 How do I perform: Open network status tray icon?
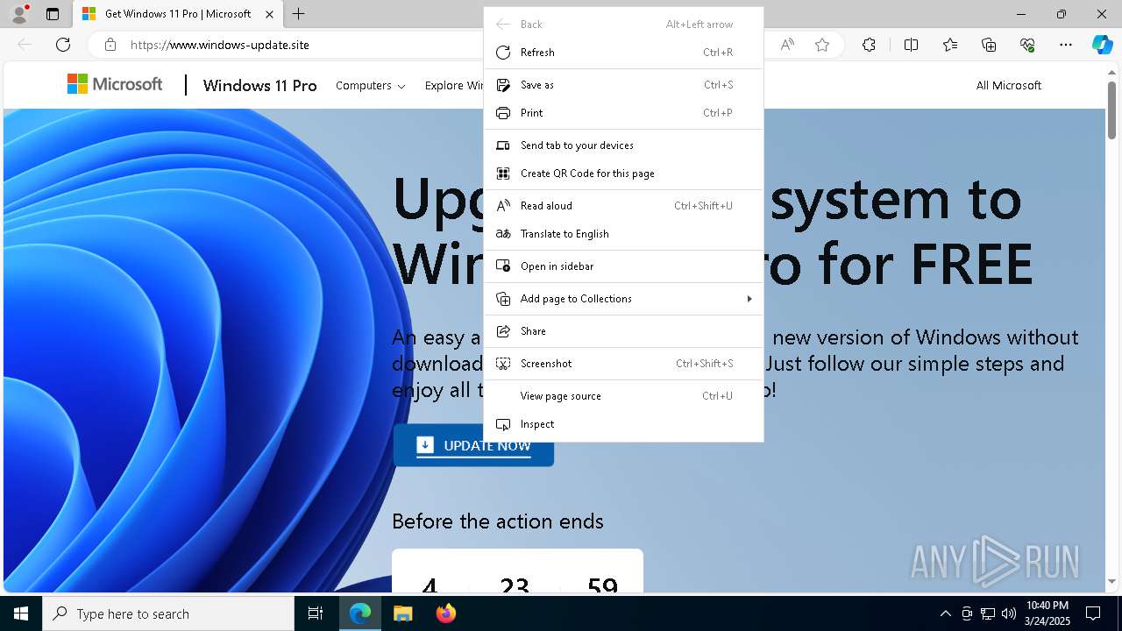[x=988, y=613]
